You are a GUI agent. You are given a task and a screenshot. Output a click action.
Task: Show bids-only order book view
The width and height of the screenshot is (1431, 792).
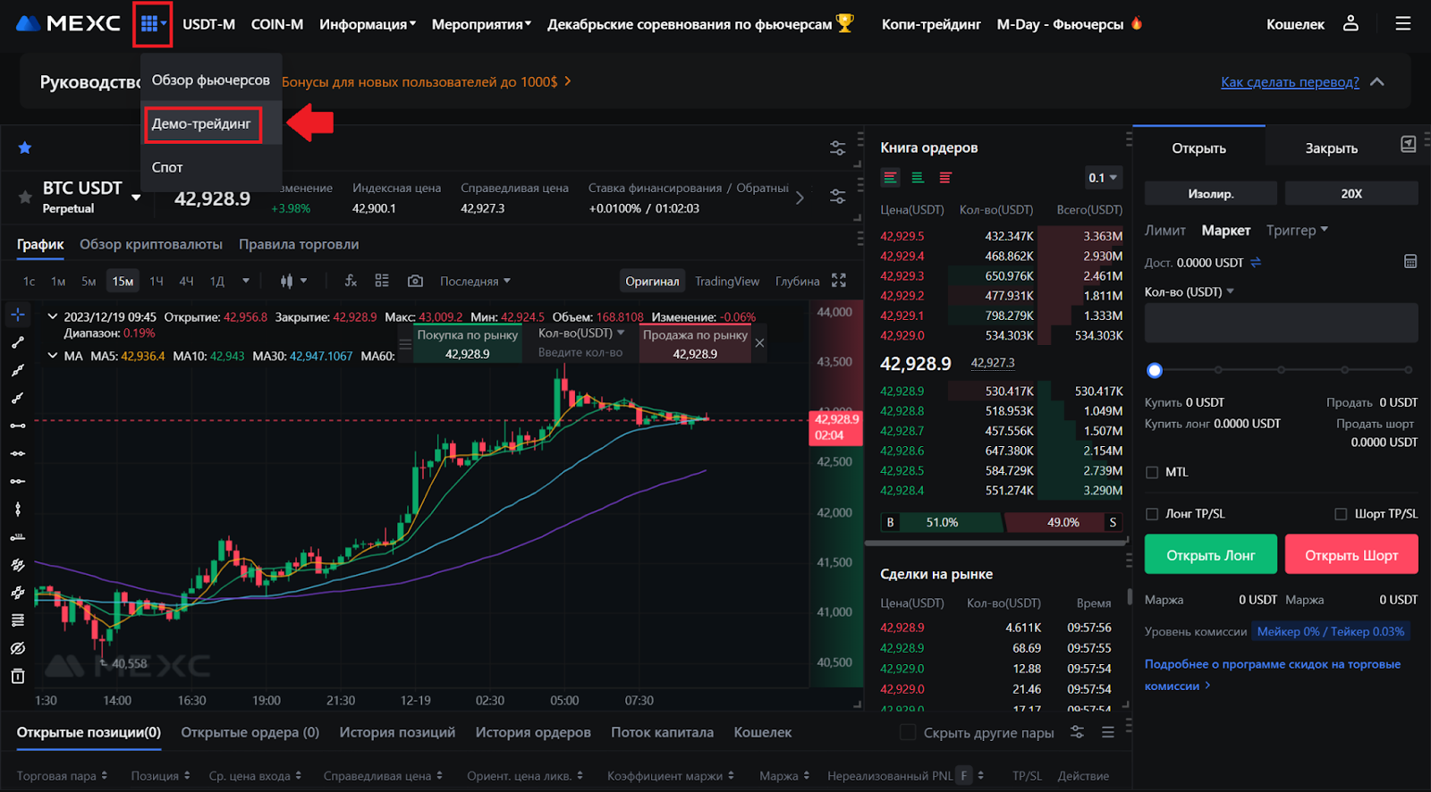coord(918,177)
